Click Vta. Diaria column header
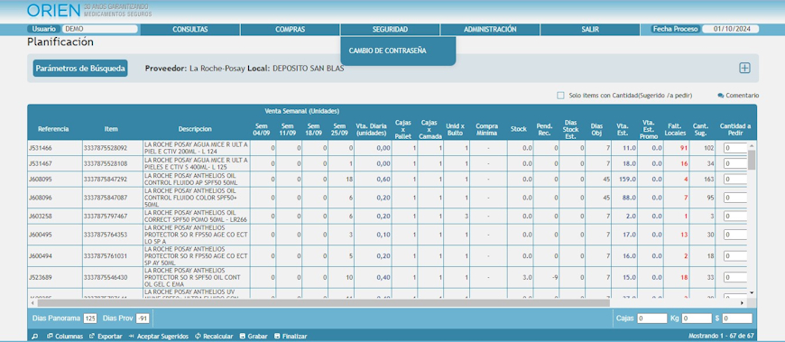 point(371,129)
